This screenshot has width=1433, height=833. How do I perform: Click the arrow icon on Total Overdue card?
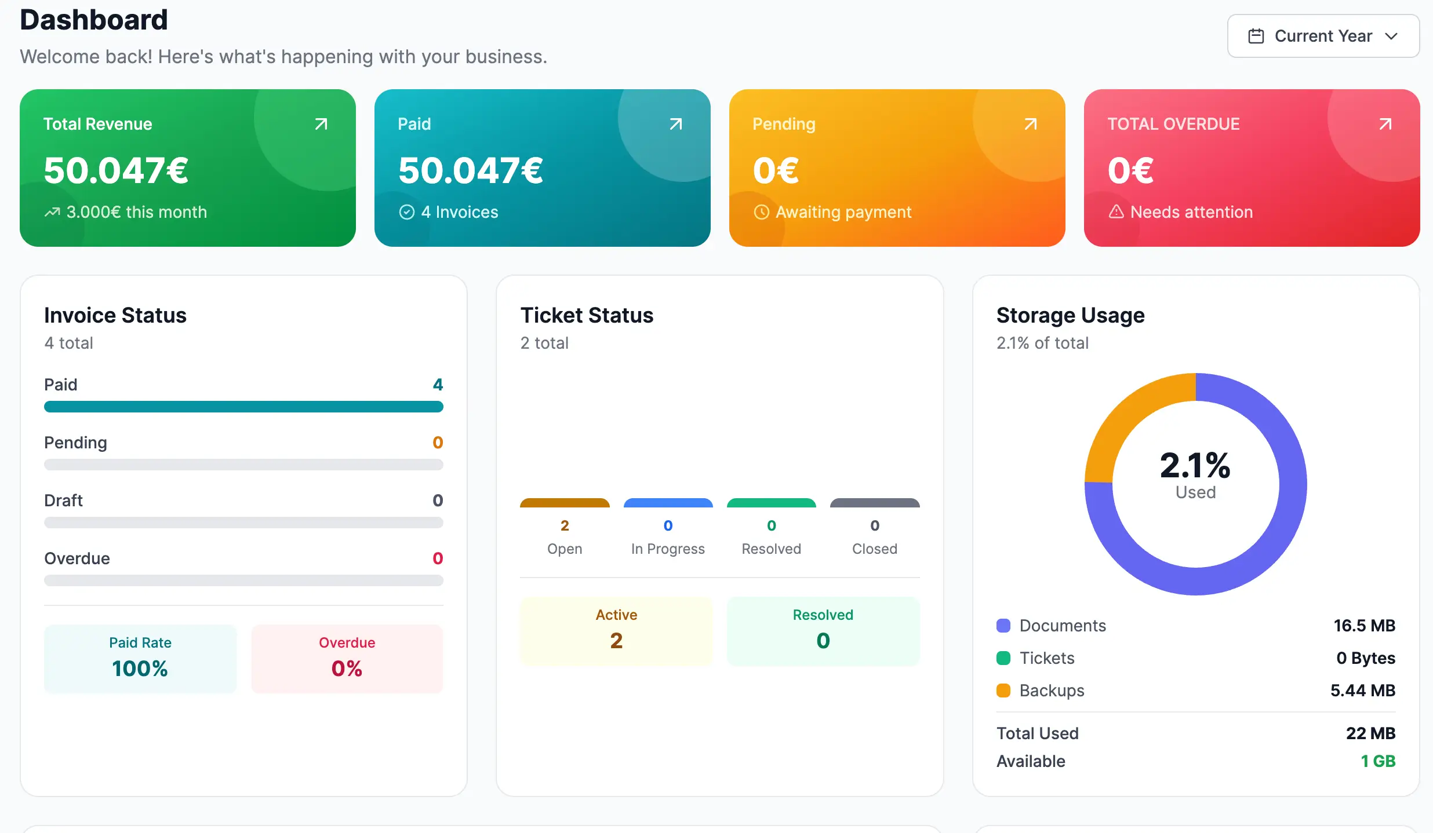[x=1385, y=123]
